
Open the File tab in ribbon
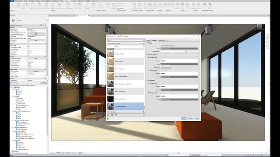pos(12,1)
